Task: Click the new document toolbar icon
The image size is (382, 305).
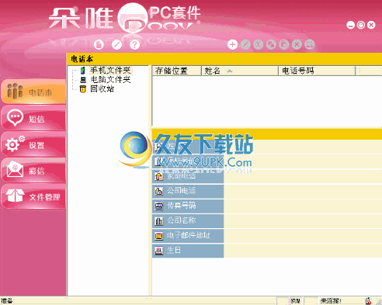Action: 99,44
